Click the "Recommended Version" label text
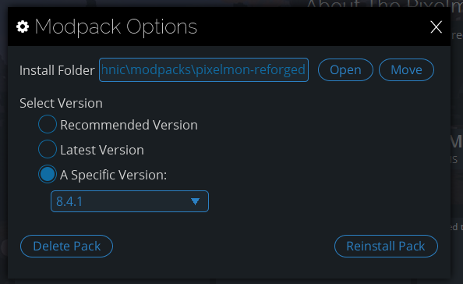 (x=129, y=125)
